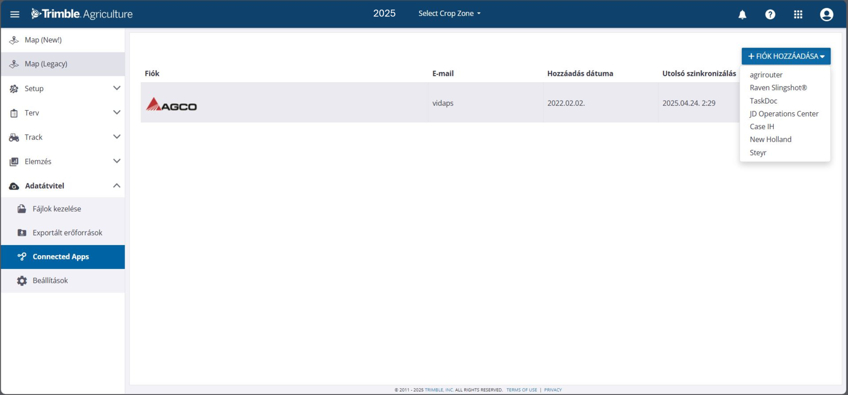Open the hamburger navigation menu

tap(15, 14)
